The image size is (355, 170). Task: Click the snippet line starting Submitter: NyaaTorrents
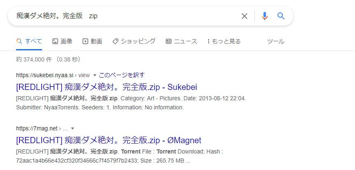coord(100,107)
